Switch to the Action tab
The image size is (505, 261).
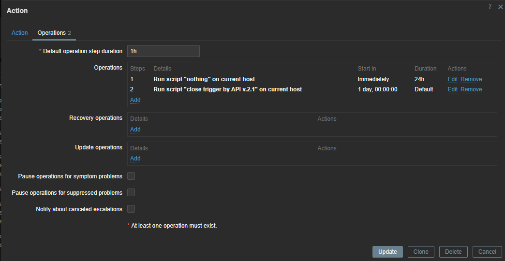pos(20,33)
